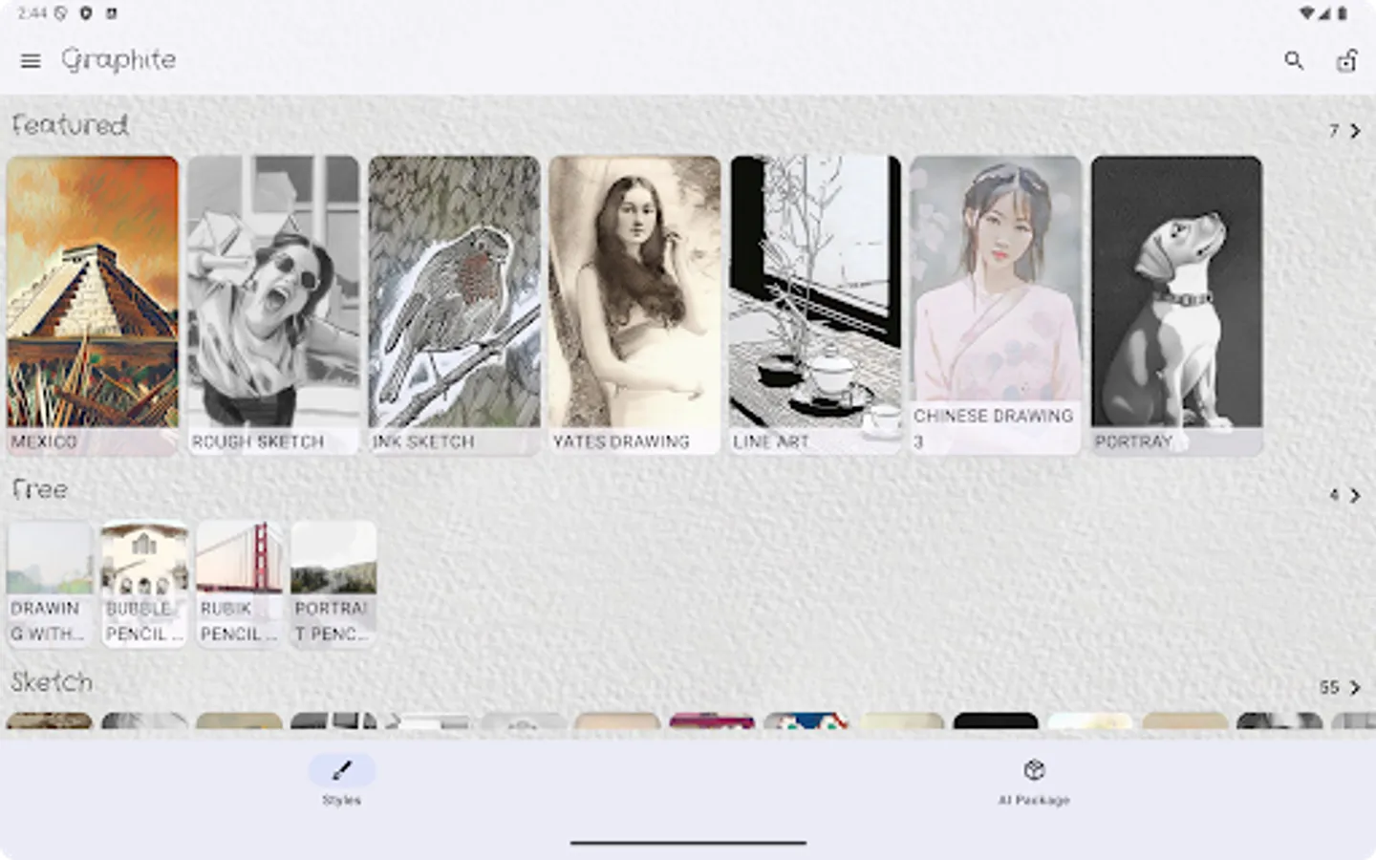Click the Graphite app title
1376x860 pixels.
click(118, 60)
